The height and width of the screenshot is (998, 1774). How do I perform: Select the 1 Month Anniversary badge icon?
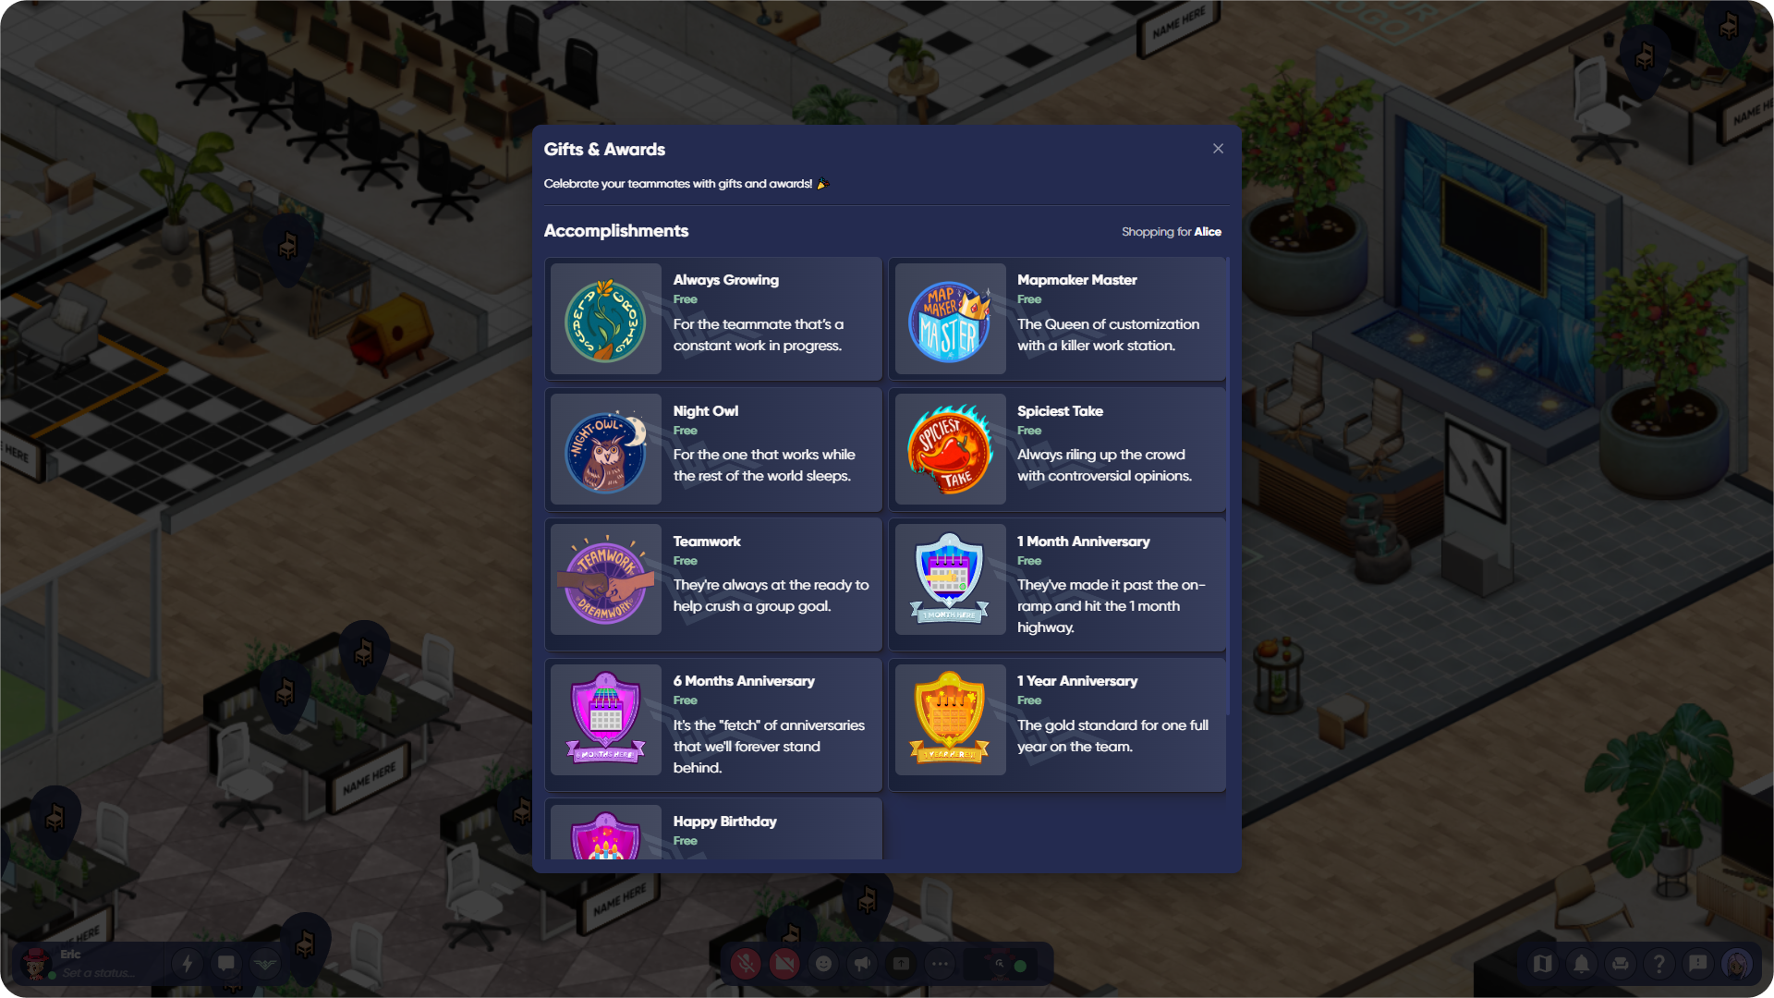click(949, 582)
